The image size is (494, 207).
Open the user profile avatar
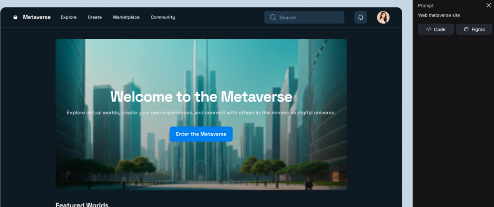coord(383,17)
